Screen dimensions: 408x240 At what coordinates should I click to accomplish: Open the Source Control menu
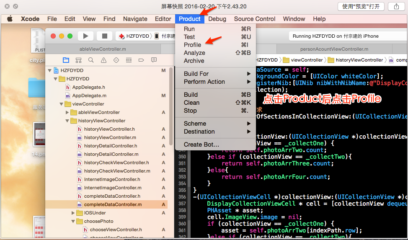[x=255, y=19]
